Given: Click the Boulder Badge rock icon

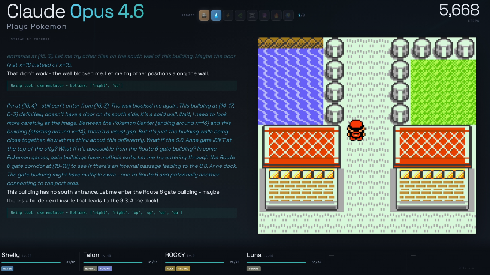Looking at the screenshot, I should pos(204,15).
